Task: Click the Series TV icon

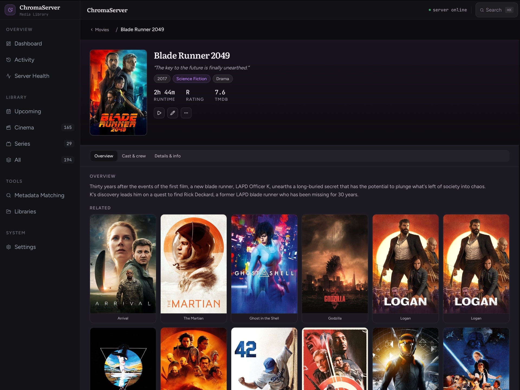Action: click(9, 144)
